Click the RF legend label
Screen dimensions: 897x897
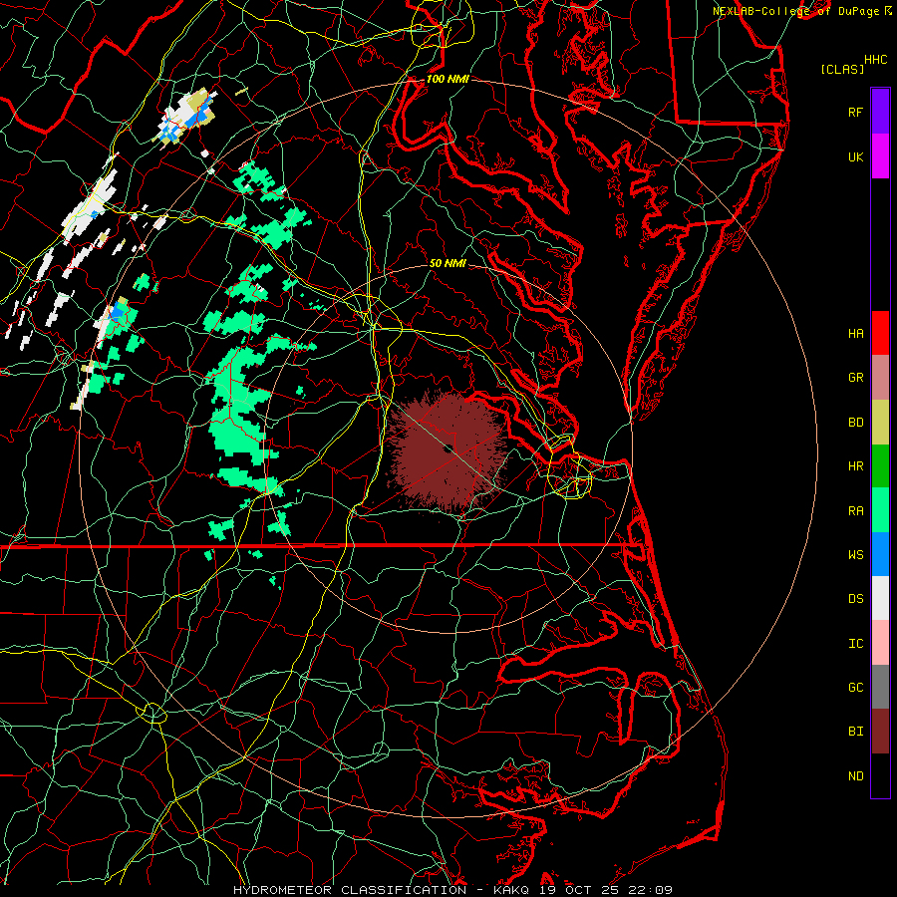(855, 112)
